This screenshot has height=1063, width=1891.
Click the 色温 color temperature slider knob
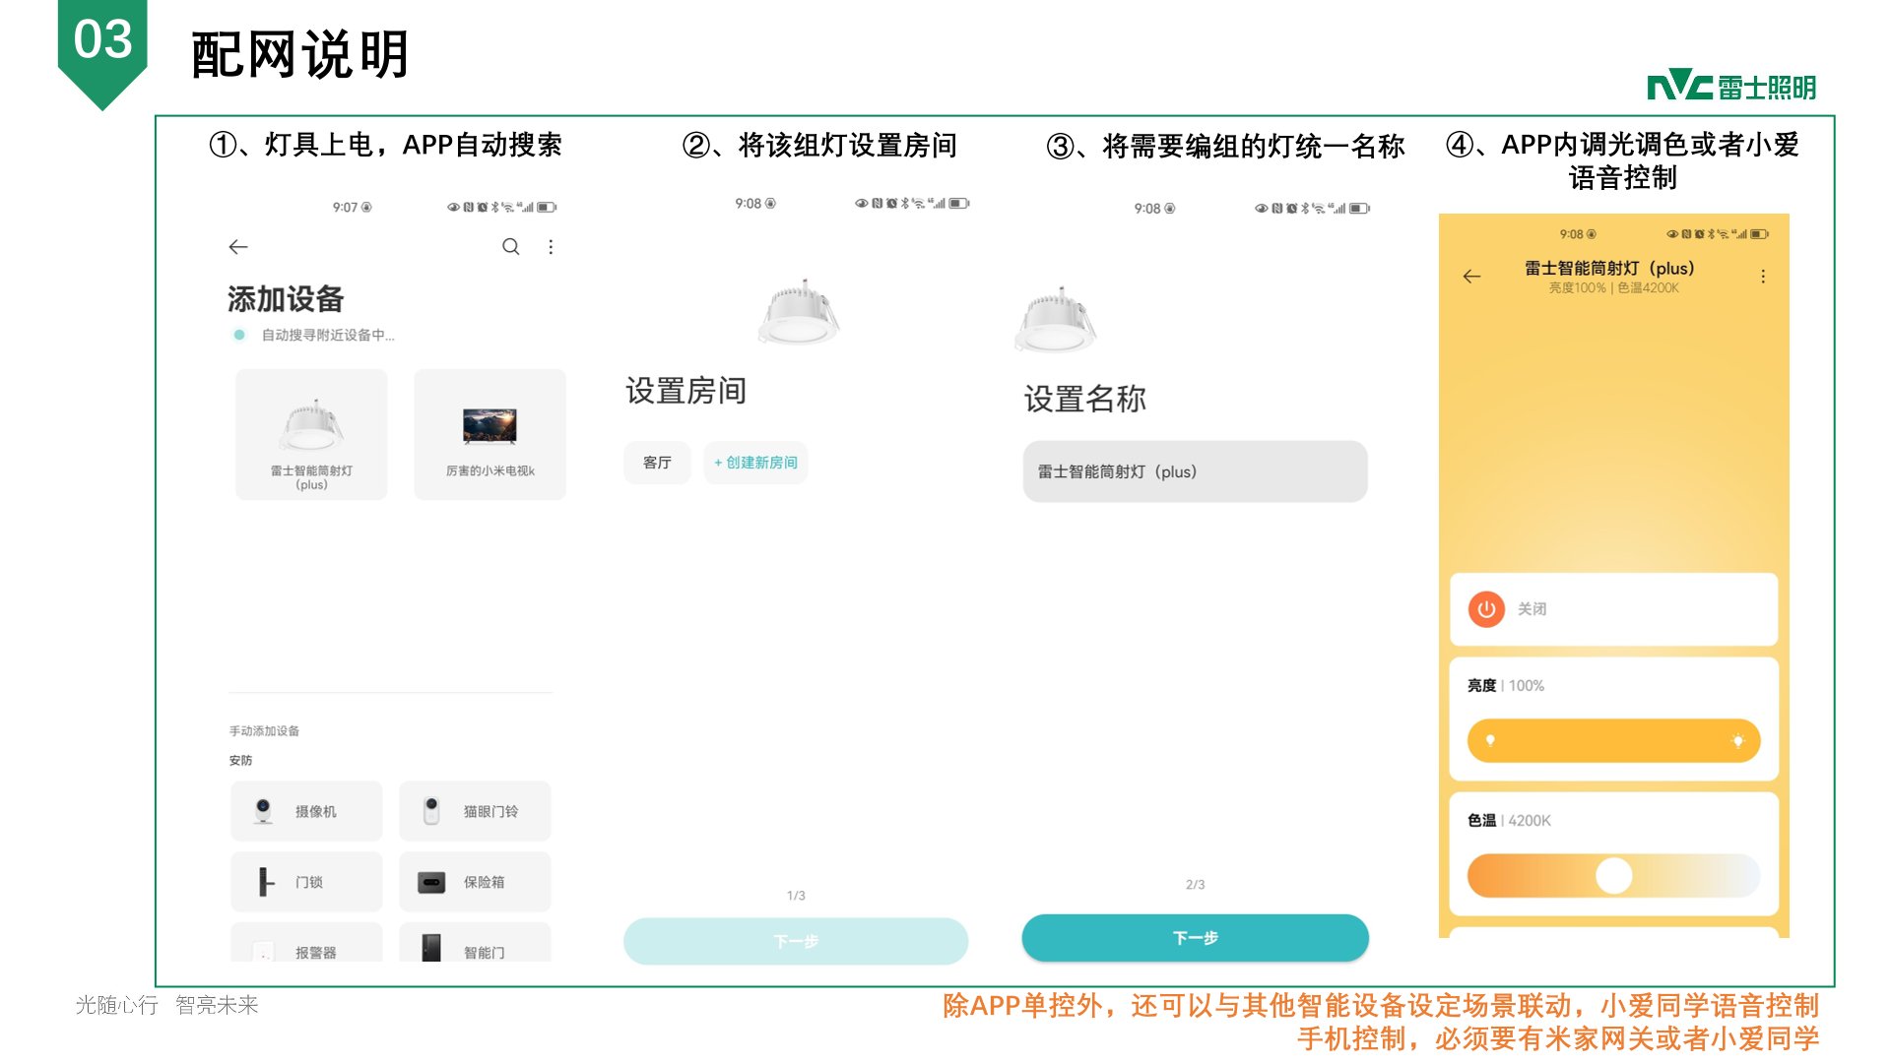pos(1613,875)
